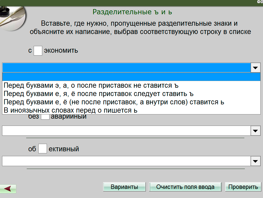Minimize the window using the top-right icon

258,2
